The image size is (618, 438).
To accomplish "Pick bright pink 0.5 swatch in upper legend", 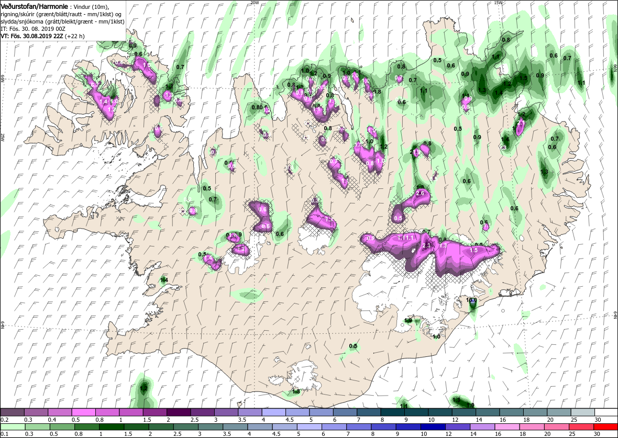I will click(84, 412).
